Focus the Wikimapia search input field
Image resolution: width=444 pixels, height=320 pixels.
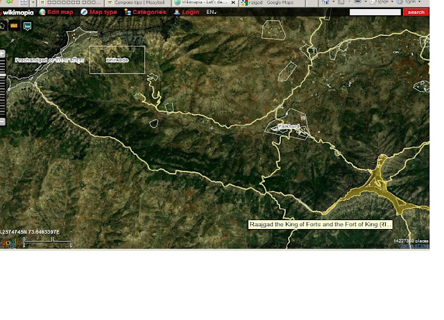tap(375, 12)
